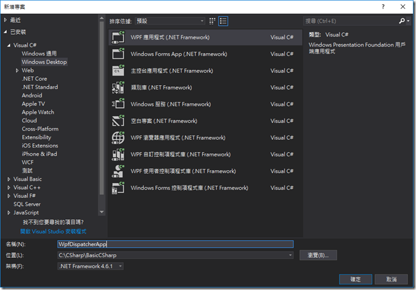Screen dimensions: 416x290
Task: Click the Windows Forms App template icon
Action: coord(118,54)
